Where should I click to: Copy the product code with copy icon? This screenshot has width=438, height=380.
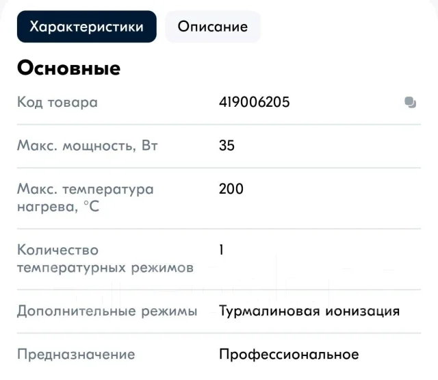coord(410,102)
